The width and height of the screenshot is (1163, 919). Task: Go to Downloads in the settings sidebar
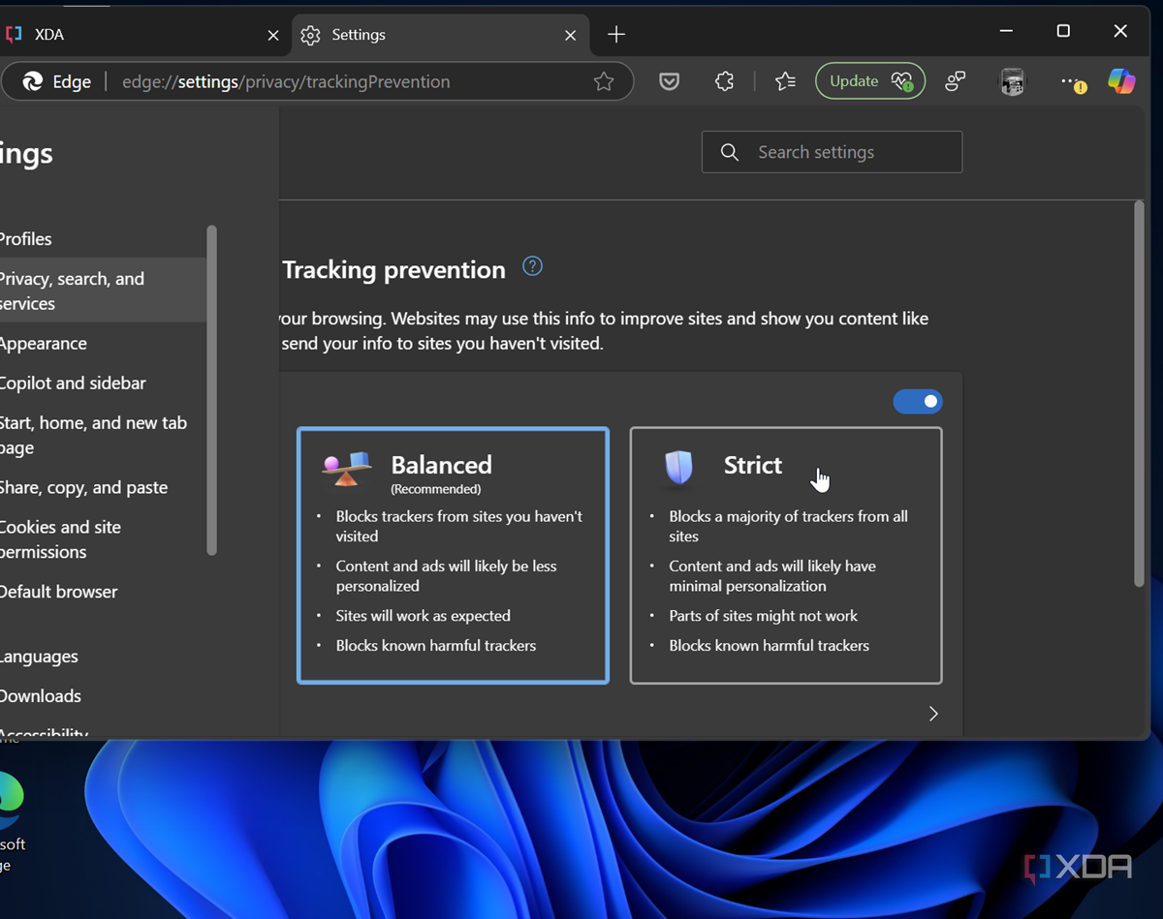pos(41,696)
